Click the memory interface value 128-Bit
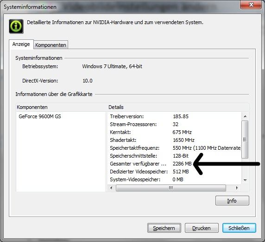The width and height of the screenshot is (265, 242). (181, 156)
